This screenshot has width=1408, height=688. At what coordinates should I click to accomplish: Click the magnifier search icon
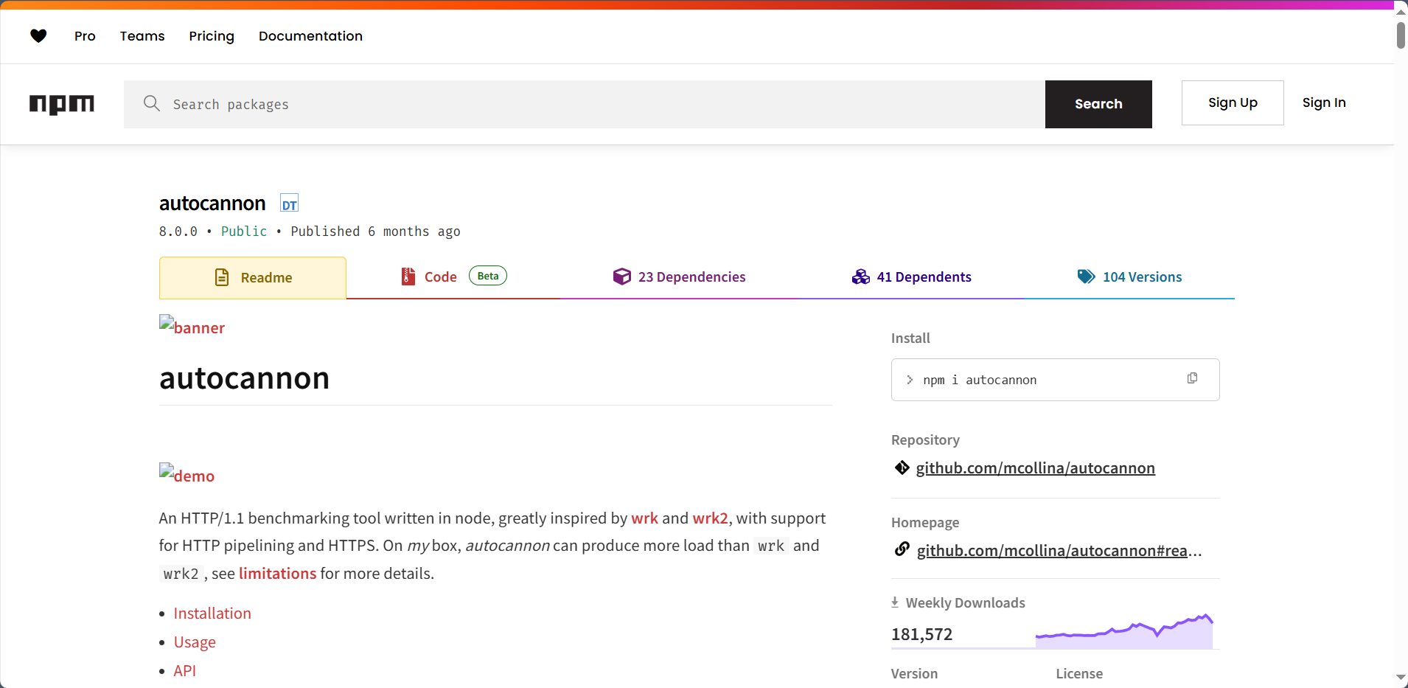[x=152, y=103]
